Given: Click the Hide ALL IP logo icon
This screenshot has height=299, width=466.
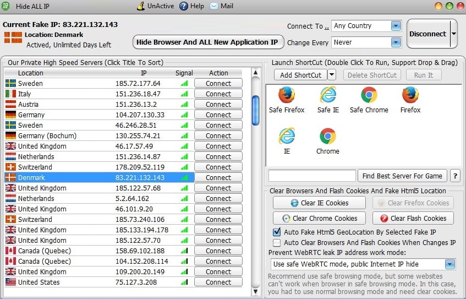Looking at the screenshot, I should click(x=6, y=6).
